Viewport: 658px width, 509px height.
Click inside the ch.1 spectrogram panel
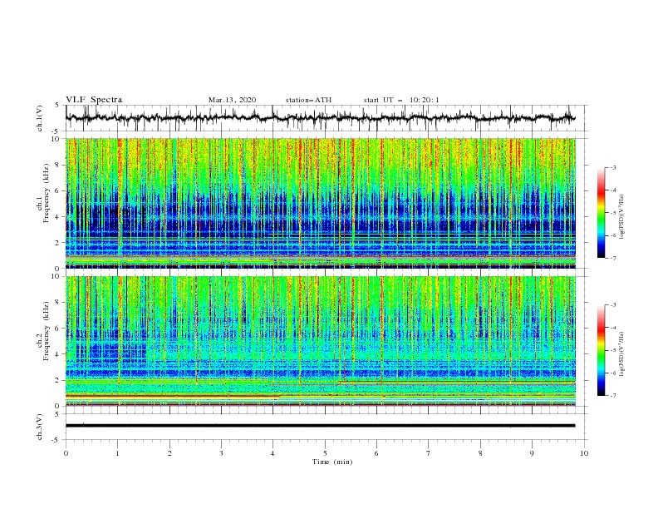point(320,203)
